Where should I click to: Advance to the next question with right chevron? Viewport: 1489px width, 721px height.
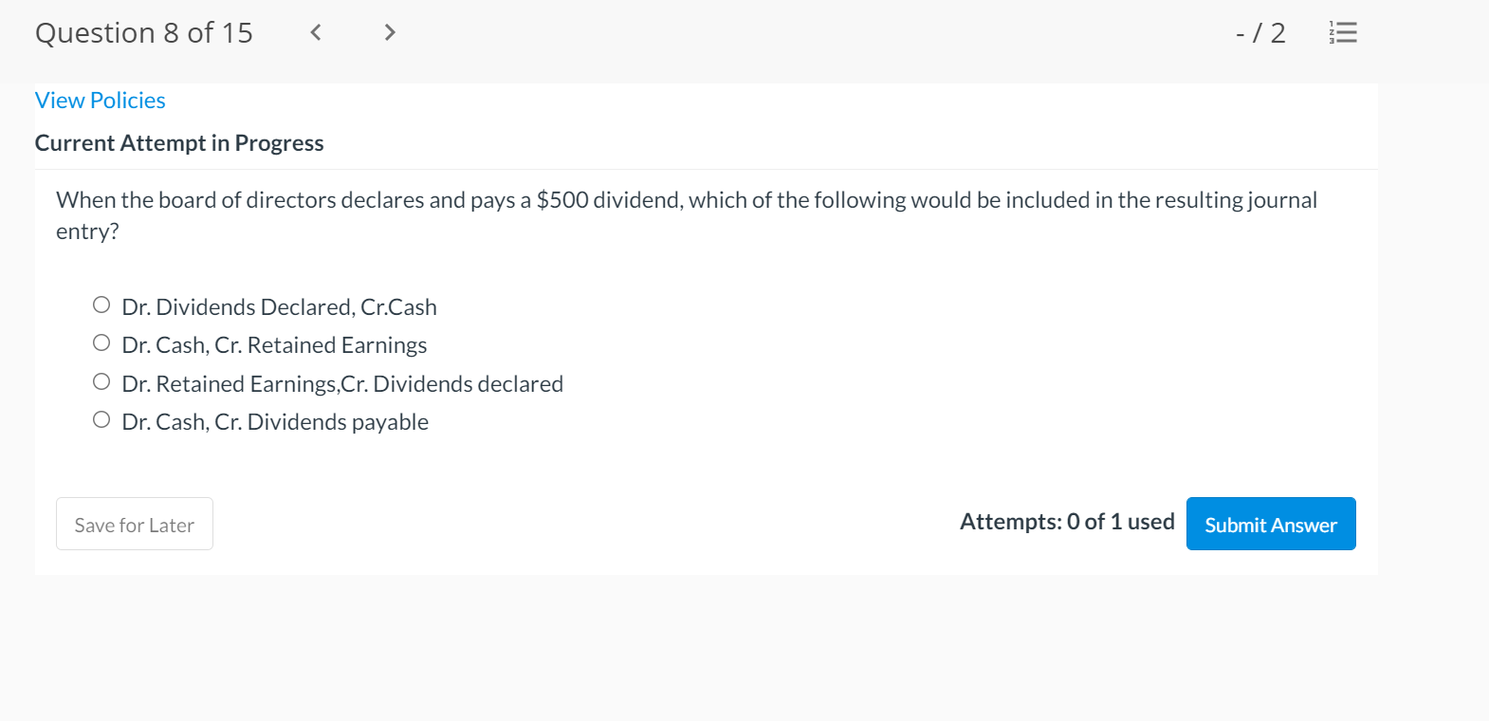[x=390, y=32]
